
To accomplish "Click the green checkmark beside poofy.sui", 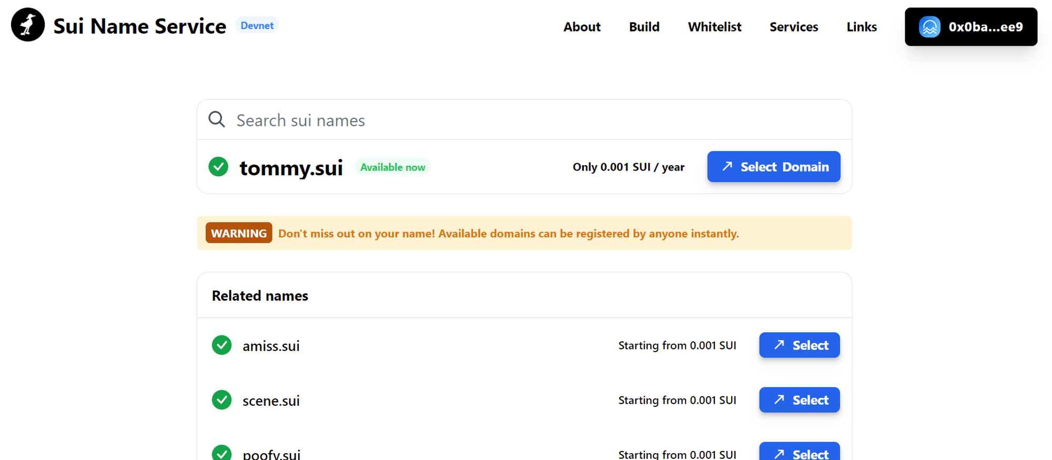I will [x=221, y=453].
